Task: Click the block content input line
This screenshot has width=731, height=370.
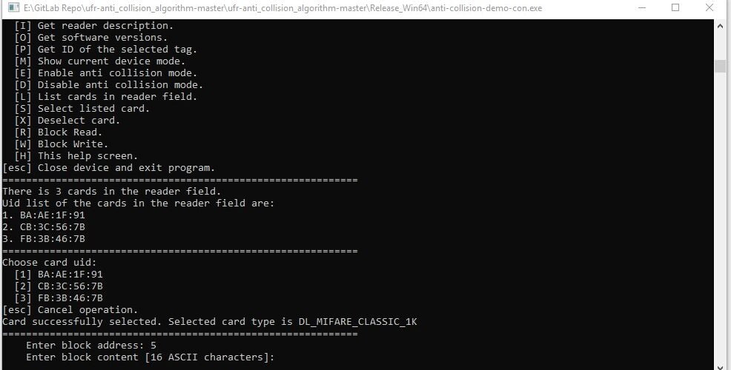Action: tap(150, 357)
